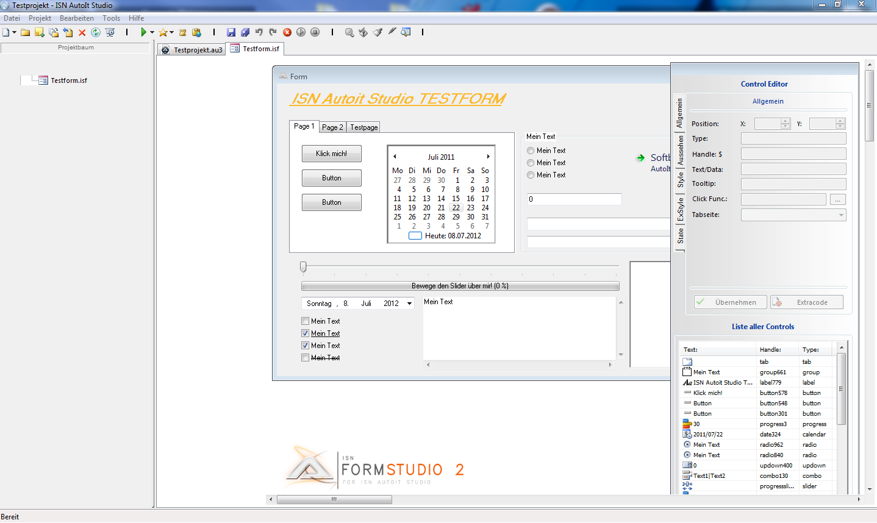Switch to the Testprojekt.au3 tab
877x523 pixels.
point(192,50)
